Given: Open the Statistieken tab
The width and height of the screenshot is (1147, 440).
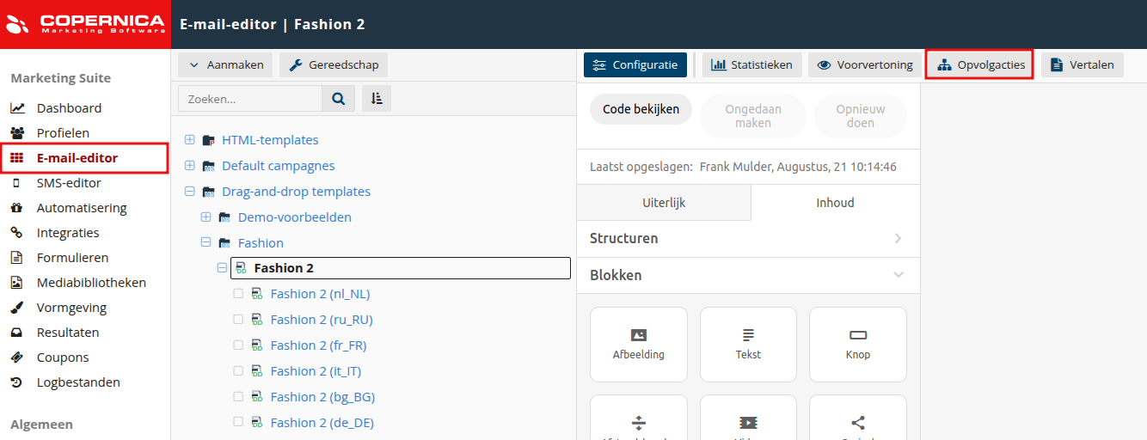Looking at the screenshot, I should point(752,64).
